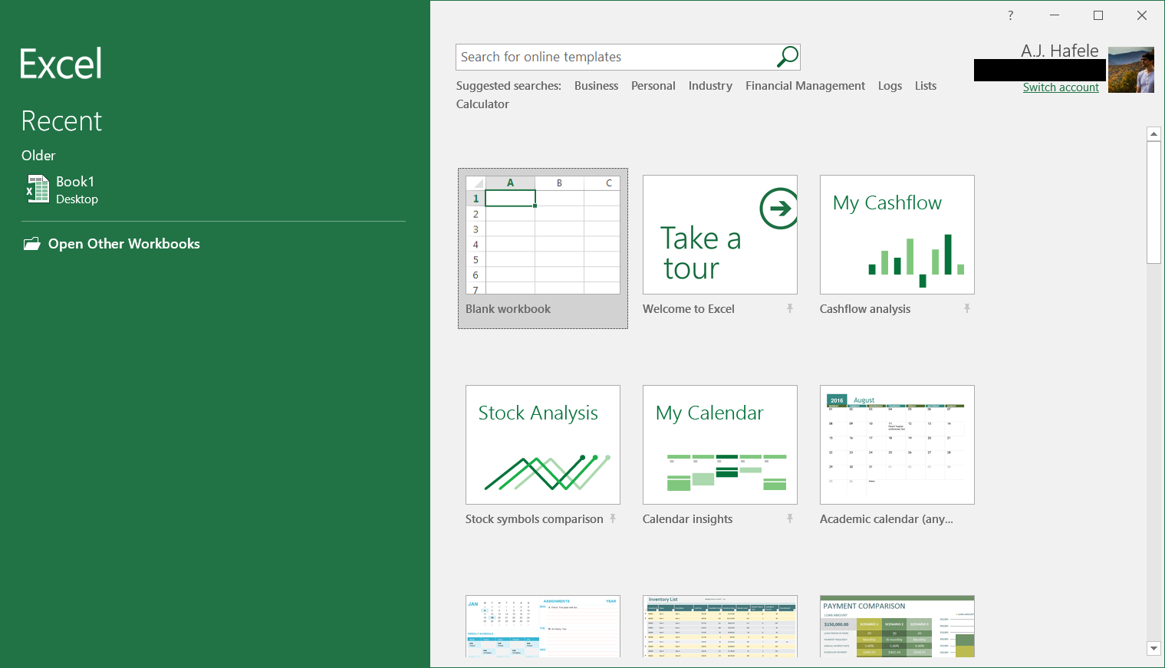This screenshot has width=1165, height=668.
Task: Click the search magnifier icon
Action: click(x=788, y=56)
